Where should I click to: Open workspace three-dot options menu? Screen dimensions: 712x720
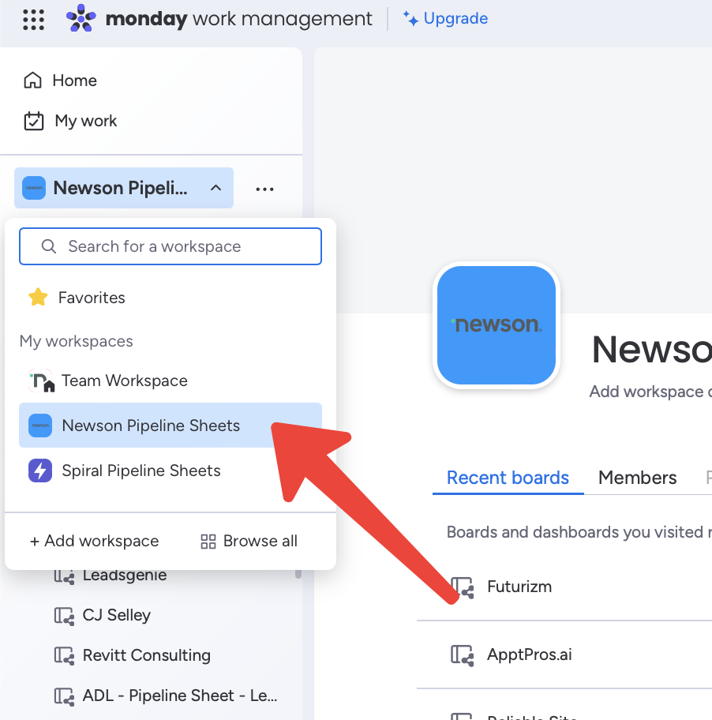tap(265, 189)
